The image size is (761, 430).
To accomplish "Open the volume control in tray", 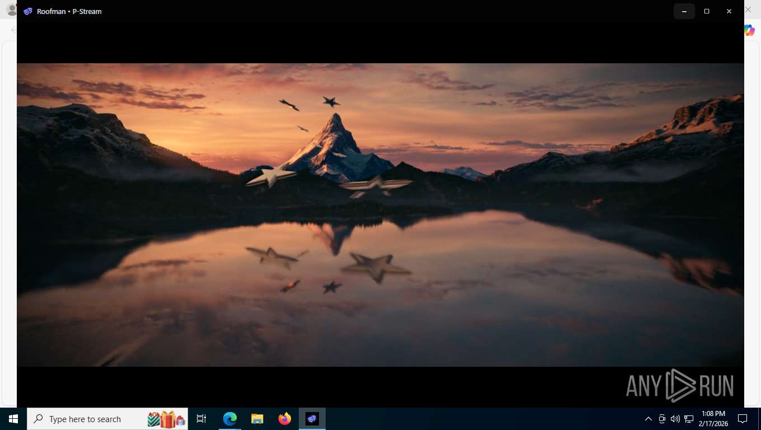I will coord(675,419).
